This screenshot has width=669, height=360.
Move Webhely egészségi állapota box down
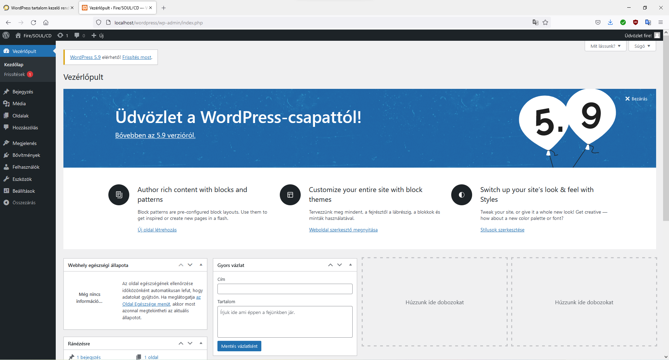coord(190,265)
